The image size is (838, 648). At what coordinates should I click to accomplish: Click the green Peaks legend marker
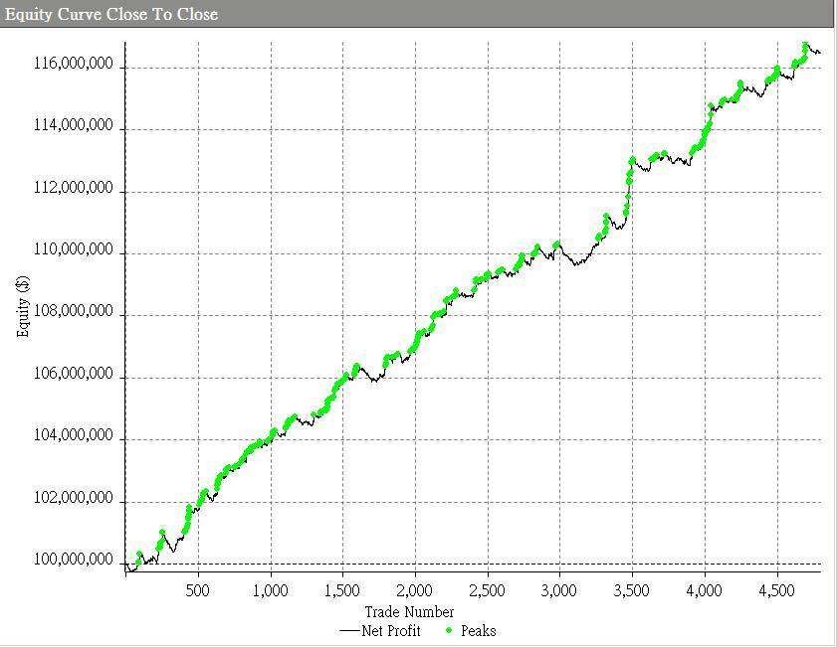449,631
